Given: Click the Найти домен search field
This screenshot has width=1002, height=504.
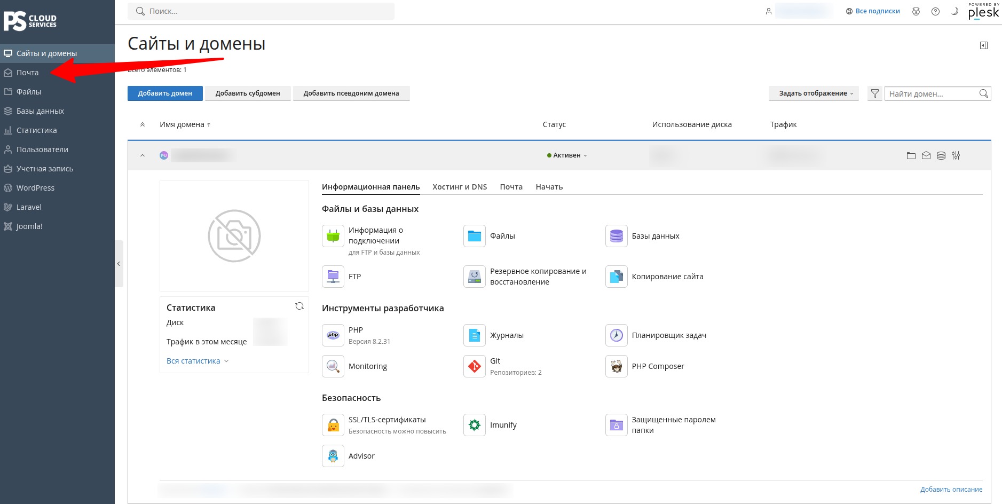Looking at the screenshot, I should tap(931, 93).
